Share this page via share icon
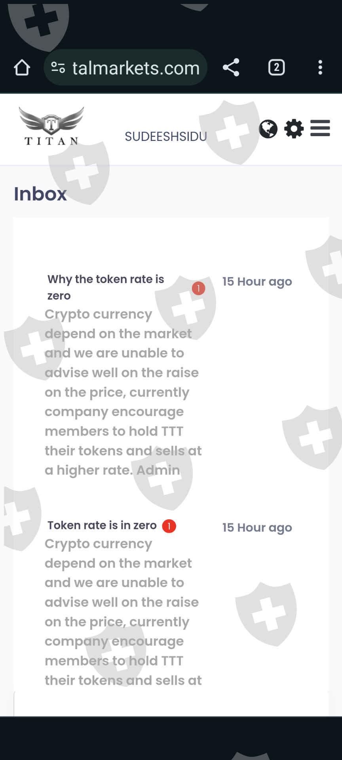Image resolution: width=342 pixels, height=760 pixels. coord(231,67)
